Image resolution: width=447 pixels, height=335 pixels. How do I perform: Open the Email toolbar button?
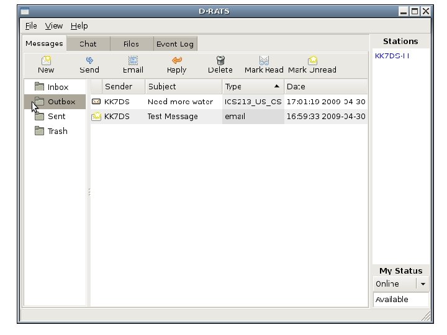(x=133, y=65)
